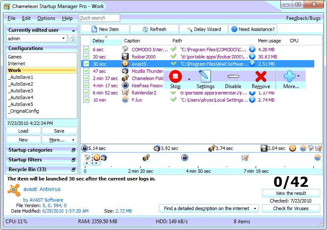This screenshot has width=327, height=230.
Task: Open the Stop button dropdown arrow
Action: pyautogui.click(x=189, y=79)
